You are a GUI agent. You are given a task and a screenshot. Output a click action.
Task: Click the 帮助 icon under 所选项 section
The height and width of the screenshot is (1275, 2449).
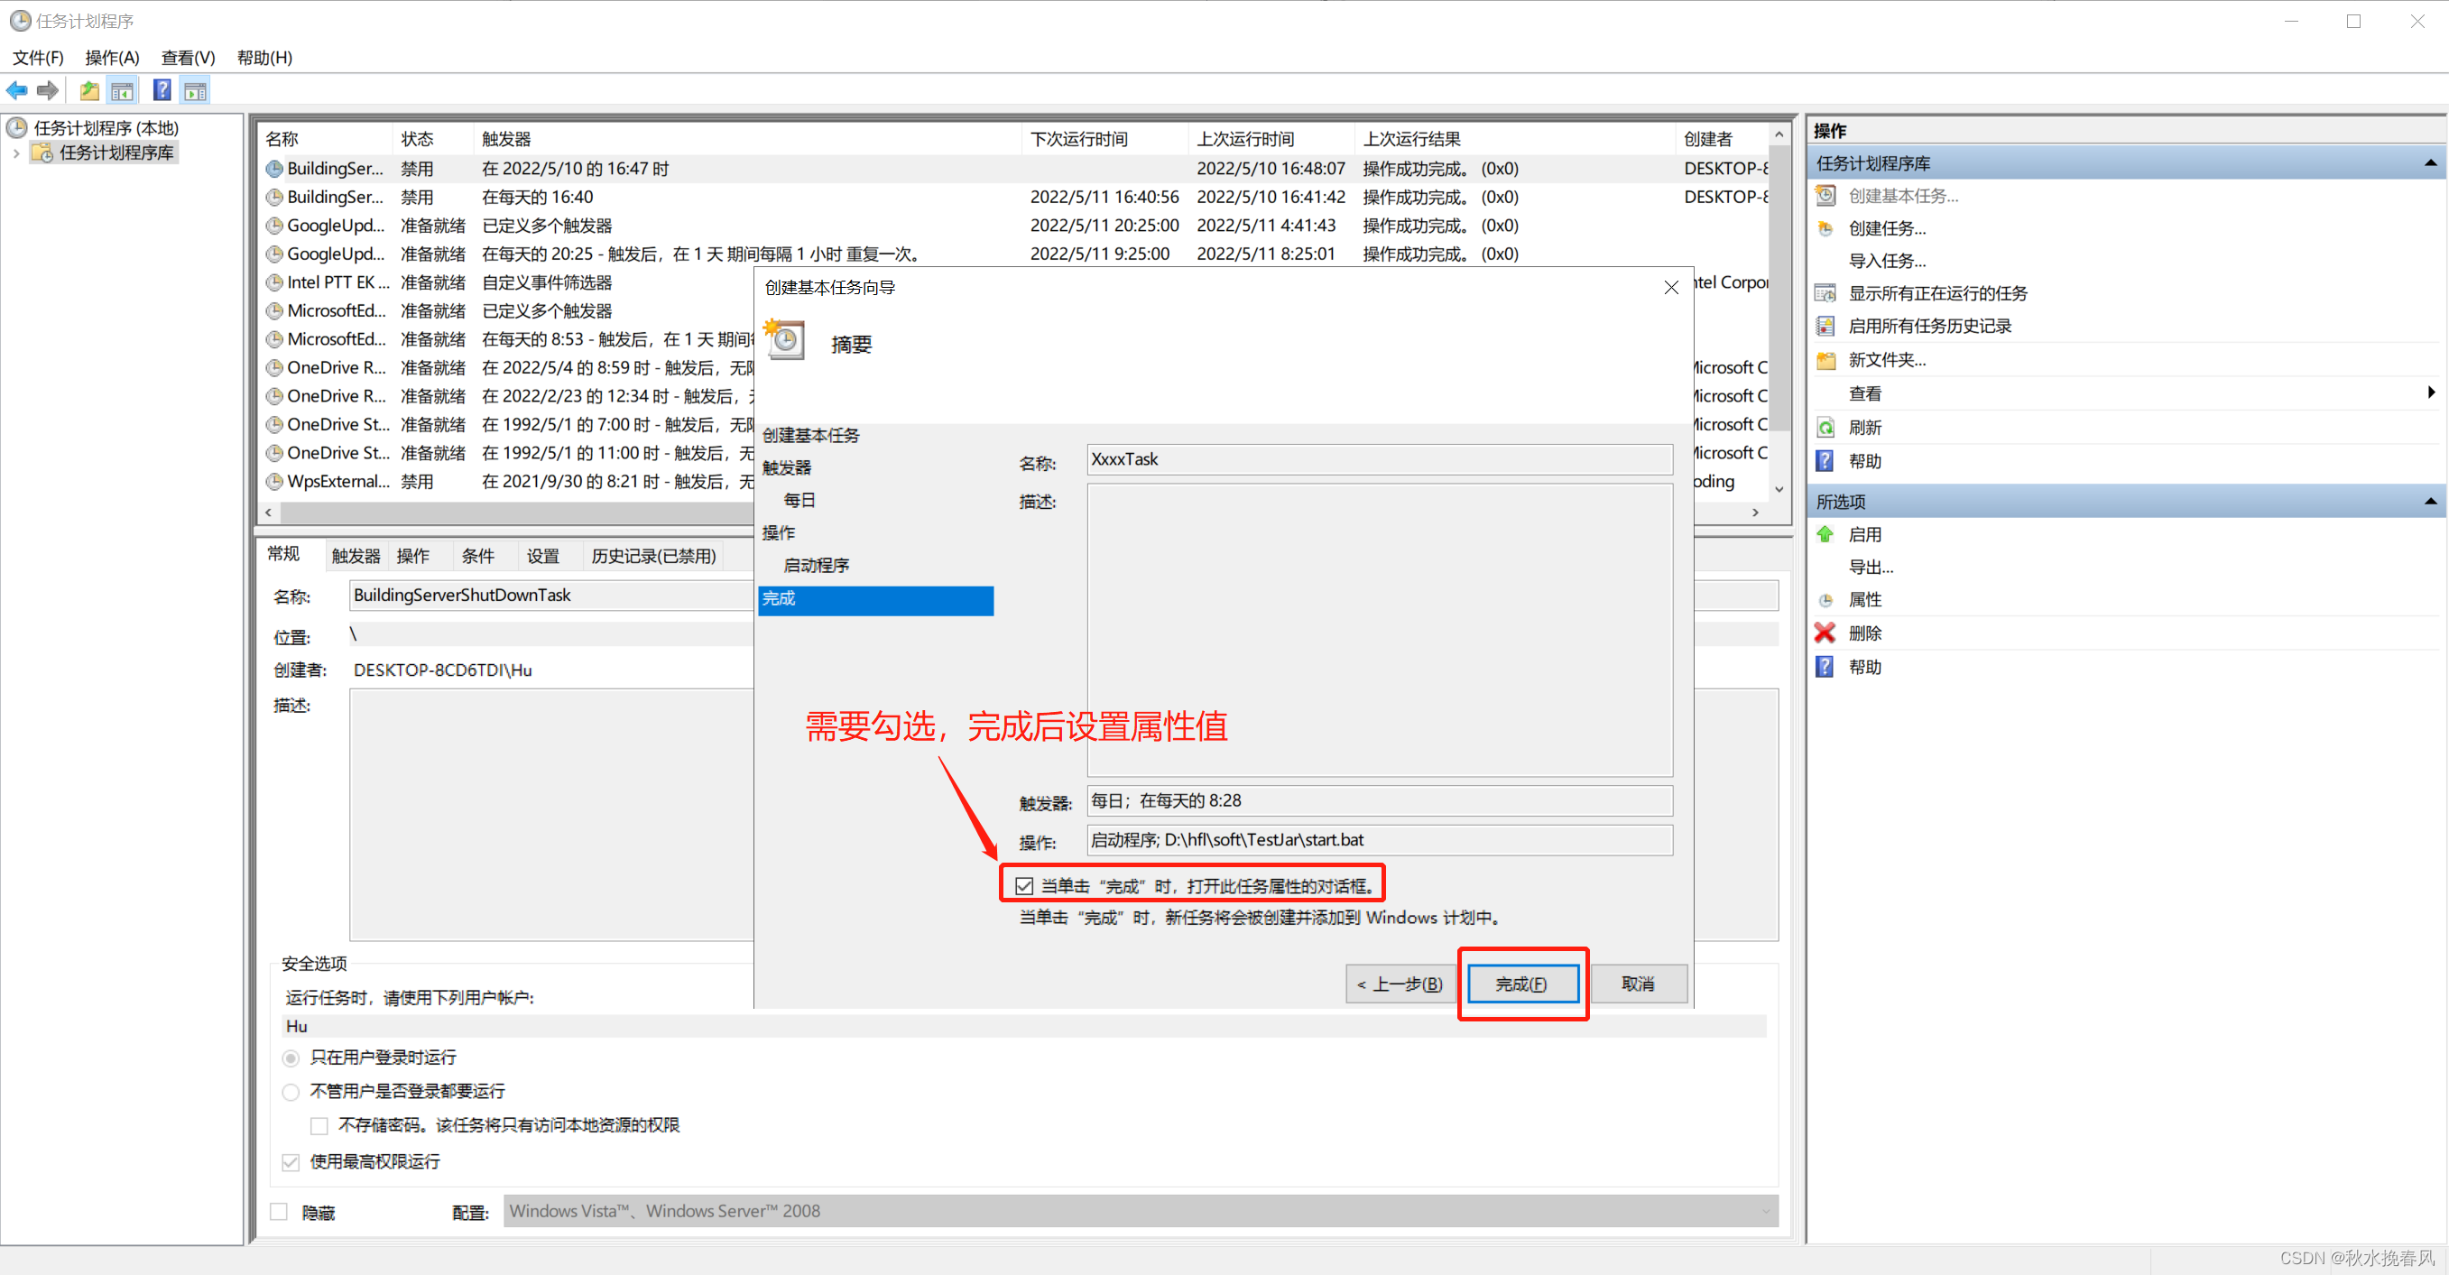coord(1825,667)
